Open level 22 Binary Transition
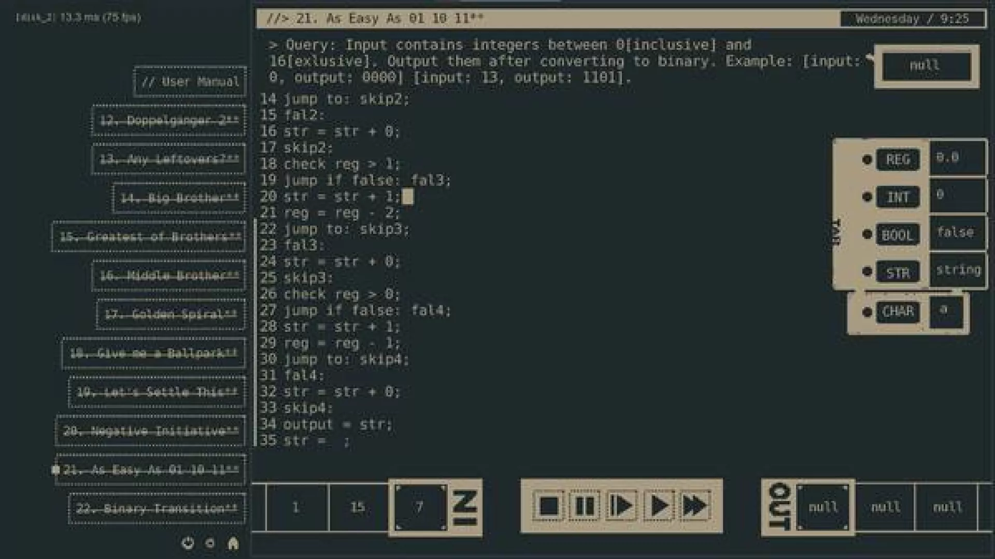The height and width of the screenshot is (559, 995). [x=157, y=509]
